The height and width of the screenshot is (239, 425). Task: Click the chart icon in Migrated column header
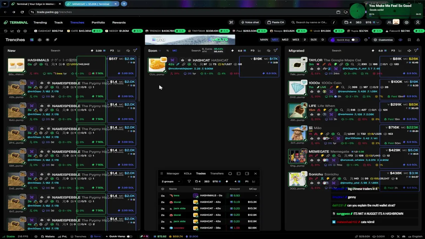tap(400, 50)
